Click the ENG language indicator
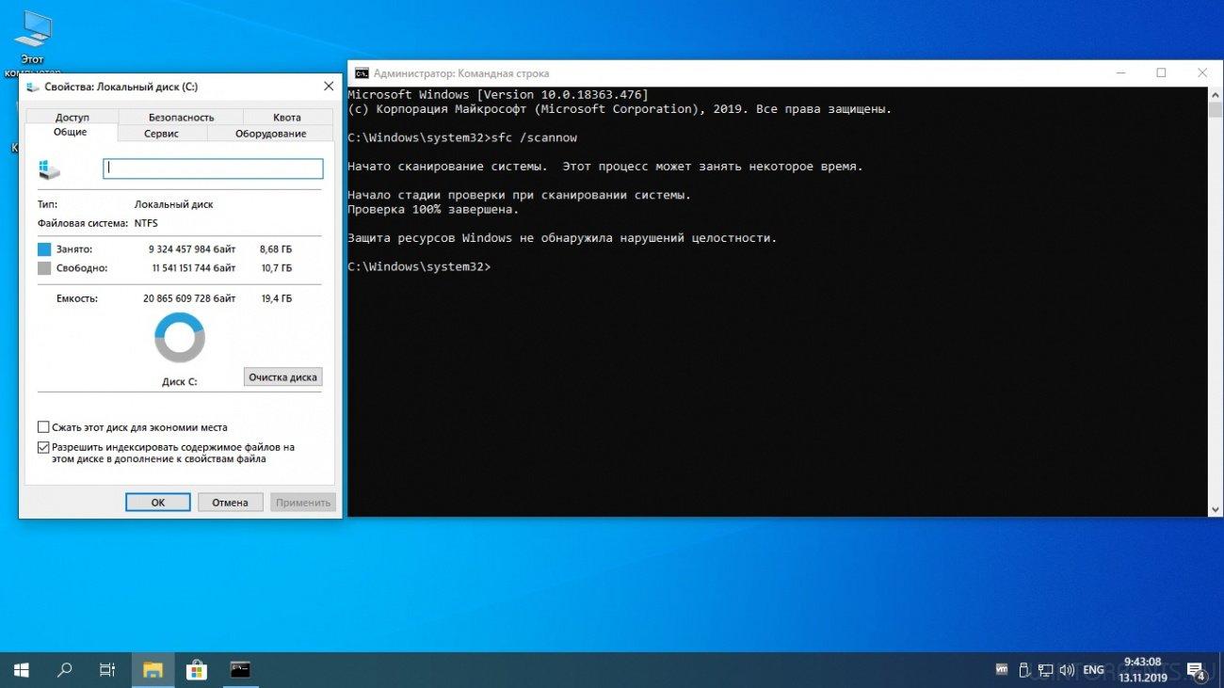 (1093, 670)
